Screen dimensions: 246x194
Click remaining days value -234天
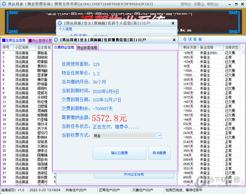[x=188, y=62]
